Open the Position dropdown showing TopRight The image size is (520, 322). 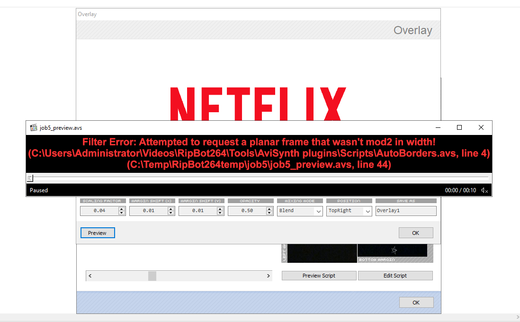tap(349, 211)
